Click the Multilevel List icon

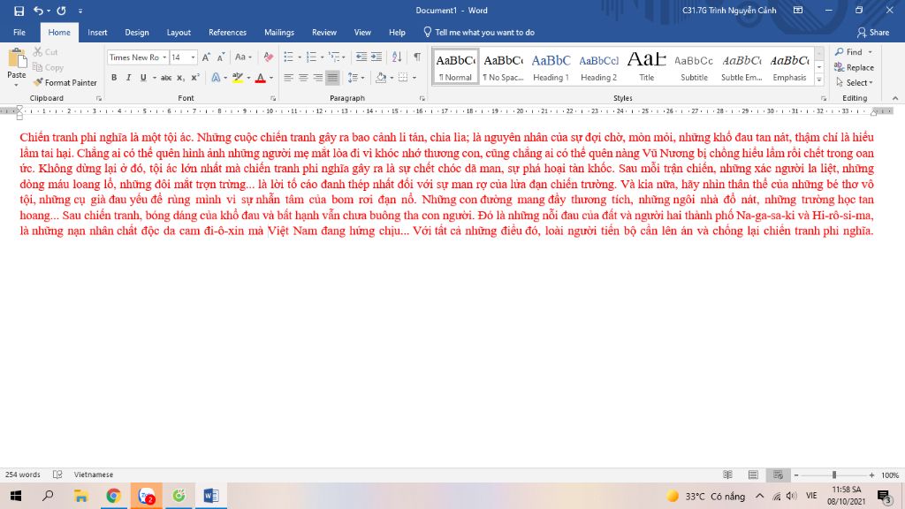[335, 57]
